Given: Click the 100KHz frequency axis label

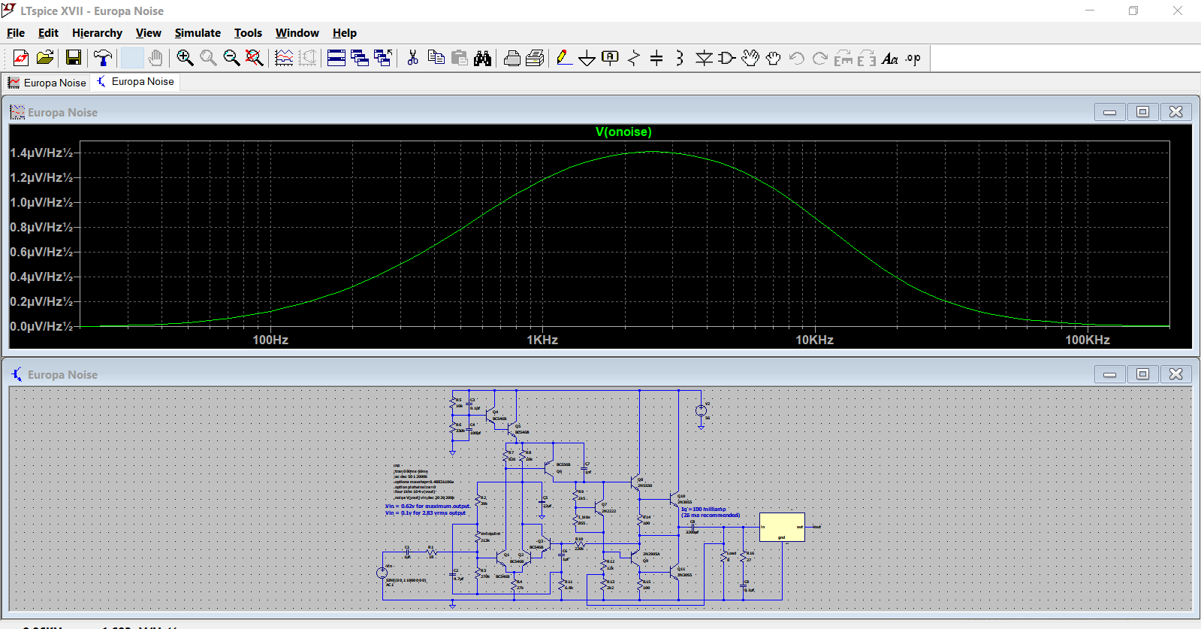Looking at the screenshot, I should [x=1088, y=340].
